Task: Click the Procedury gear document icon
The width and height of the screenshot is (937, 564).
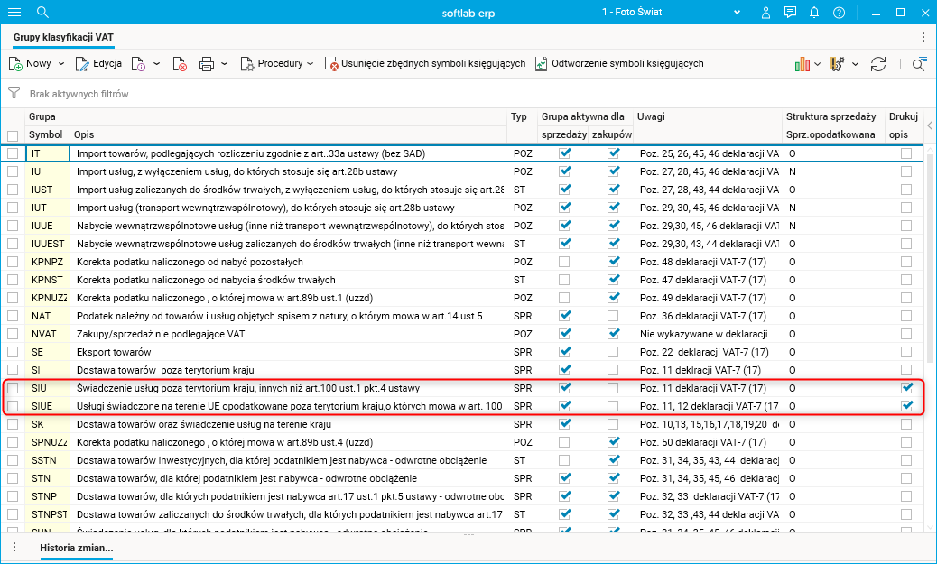Action: click(246, 64)
